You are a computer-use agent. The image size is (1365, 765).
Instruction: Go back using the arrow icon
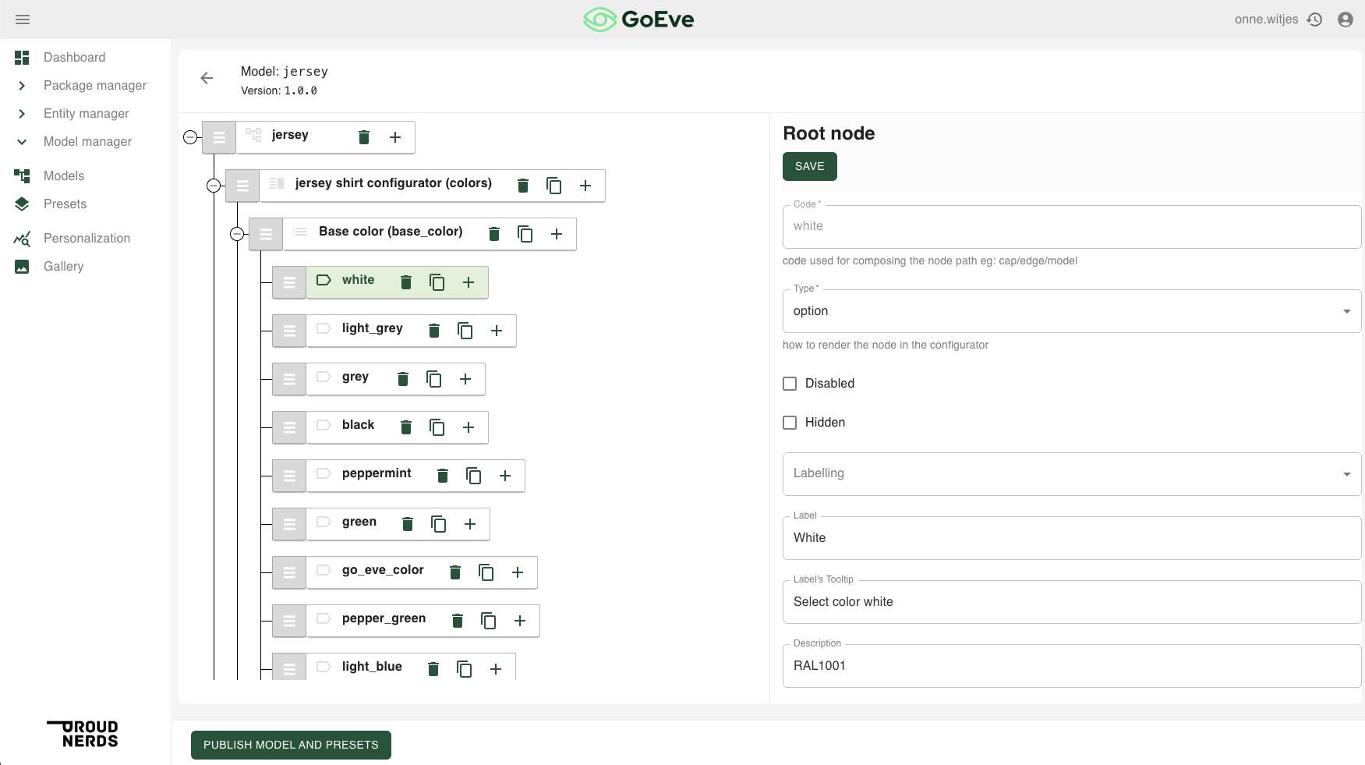pyautogui.click(x=207, y=78)
